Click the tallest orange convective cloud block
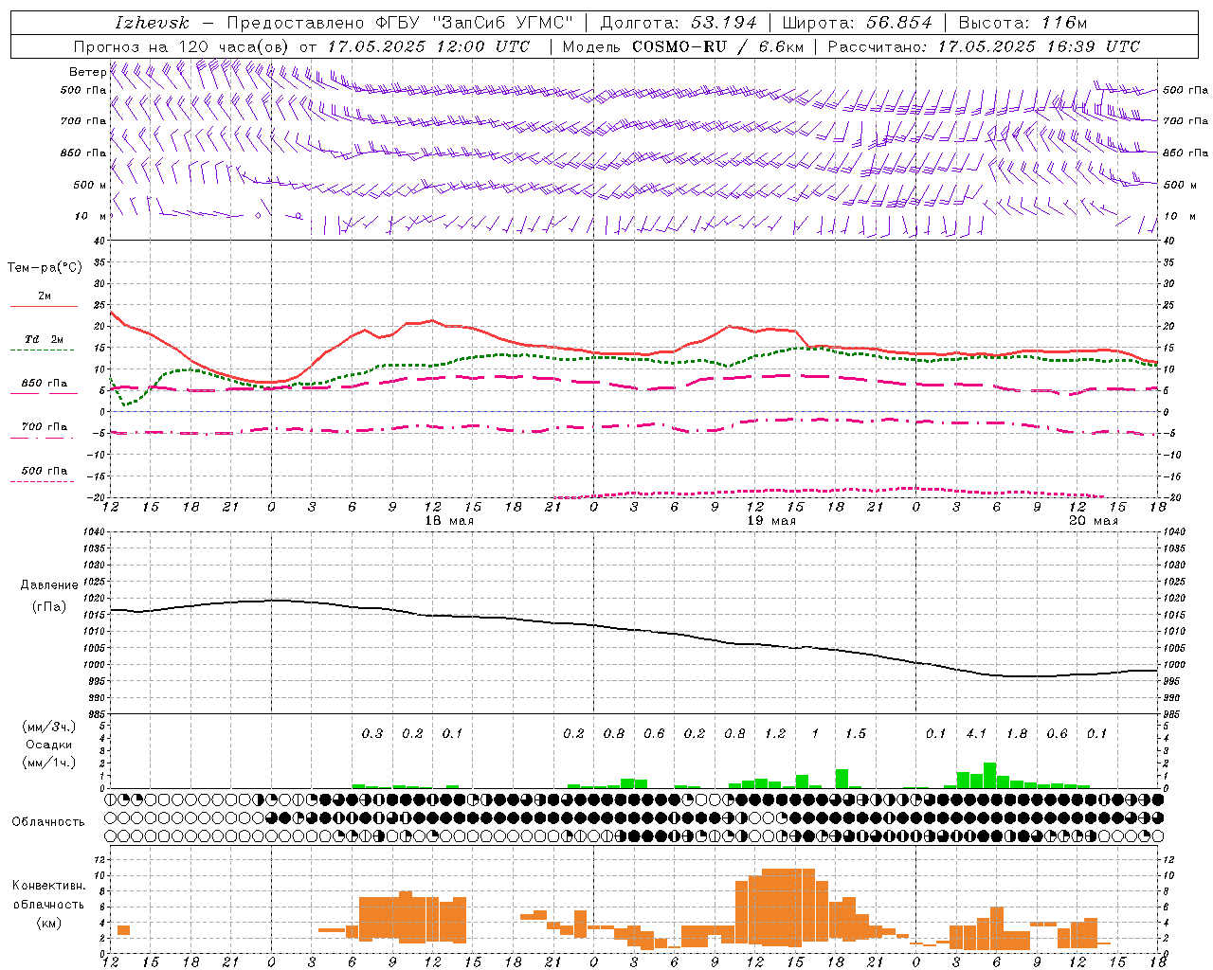The width and height of the screenshot is (1213, 970). [788, 907]
